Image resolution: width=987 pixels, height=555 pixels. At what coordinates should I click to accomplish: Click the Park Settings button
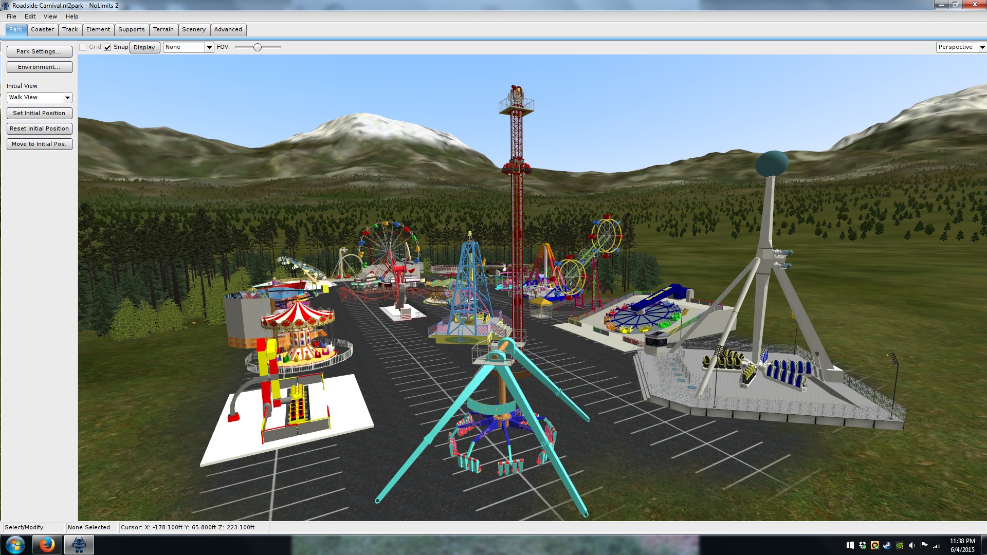tap(39, 51)
